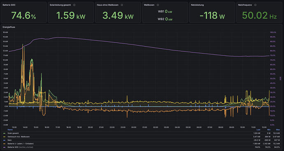
Task: Click the 00:00 mark on the time axis
Action: click(x=134, y=127)
